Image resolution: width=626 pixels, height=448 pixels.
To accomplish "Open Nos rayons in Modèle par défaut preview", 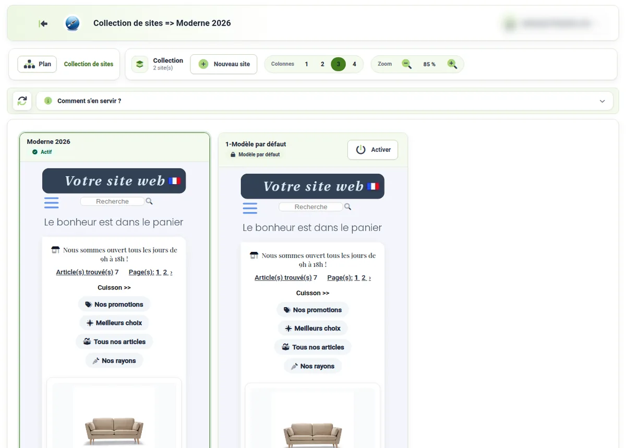I will point(312,366).
